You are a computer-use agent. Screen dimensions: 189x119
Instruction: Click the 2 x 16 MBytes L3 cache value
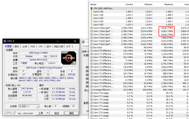click(58, 99)
